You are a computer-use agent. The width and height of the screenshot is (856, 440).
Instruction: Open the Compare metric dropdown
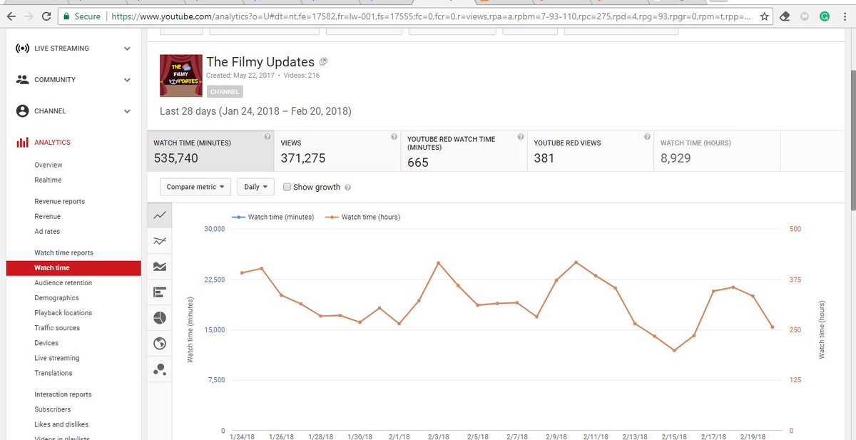click(195, 187)
